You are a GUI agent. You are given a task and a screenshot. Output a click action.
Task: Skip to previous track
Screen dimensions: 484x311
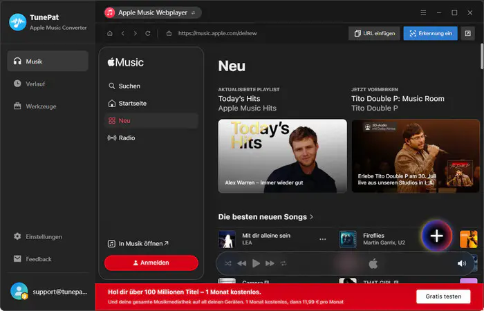[x=242, y=263]
